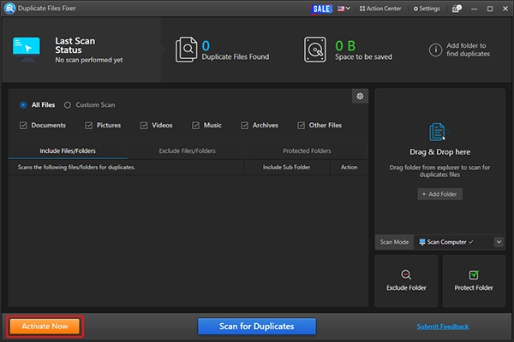Select the All Files radio button

23,105
